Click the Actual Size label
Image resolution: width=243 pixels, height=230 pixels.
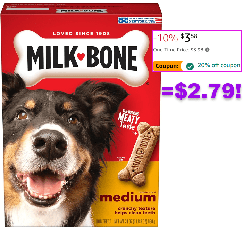pyautogui.click(x=121, y=159)
